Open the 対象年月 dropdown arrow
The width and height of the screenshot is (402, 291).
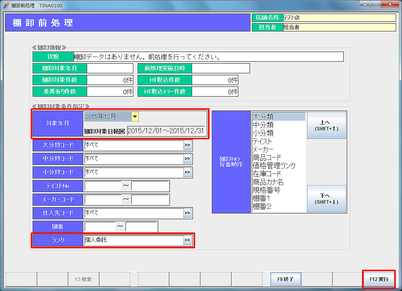point(135,116)
